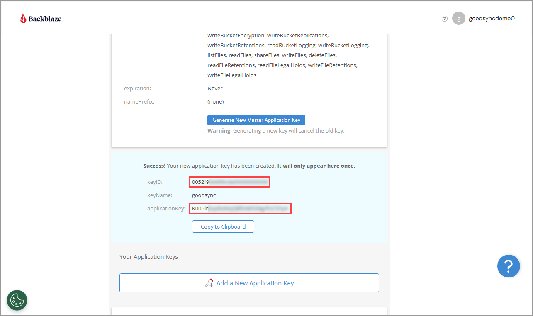Click Generate New Master Application Key
Viewport: 533px width, 316px height.
(x=256, y=120)
